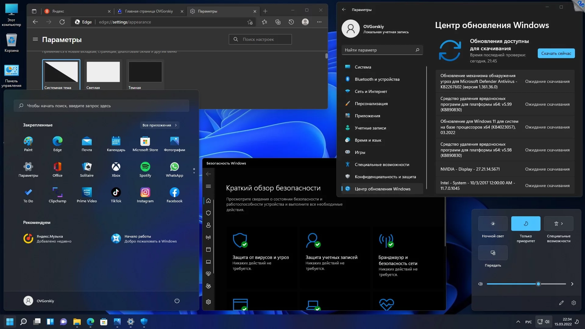585x329 pixels.
Task: Click the Скачать сейчас button
Action: coord(556,53)
